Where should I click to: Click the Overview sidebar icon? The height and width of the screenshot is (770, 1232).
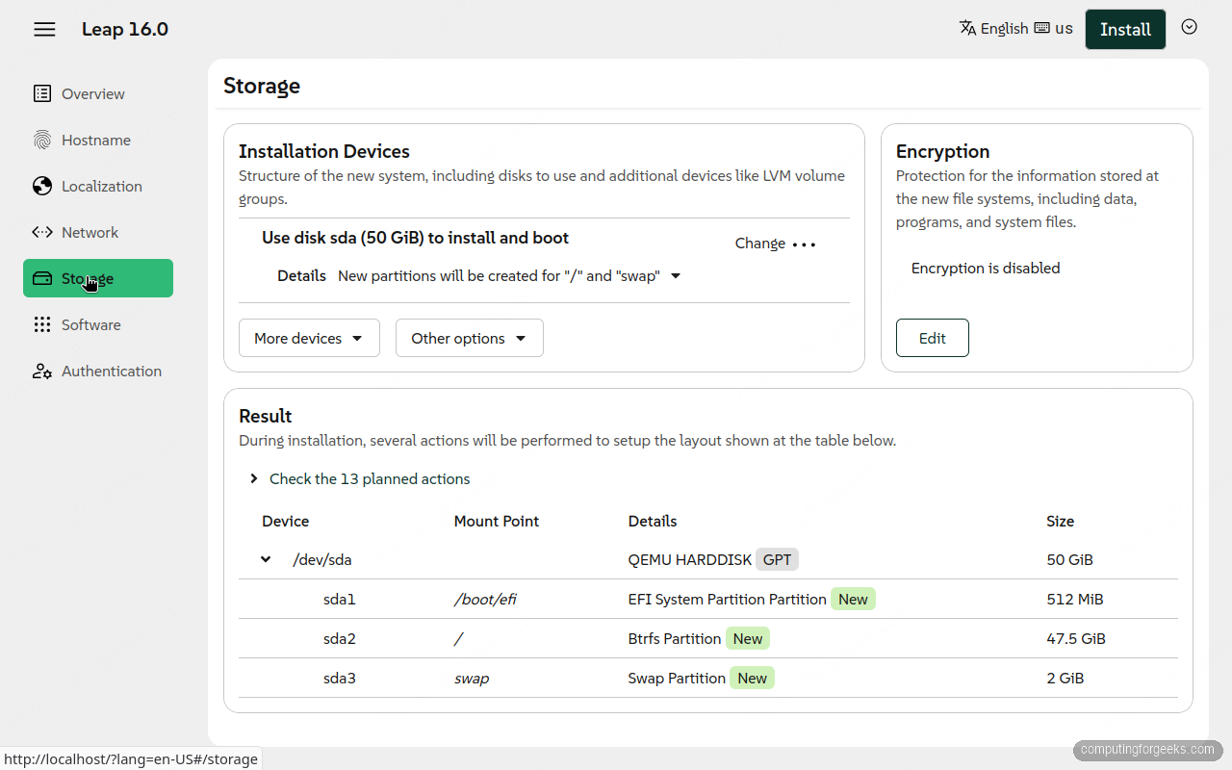42,93
